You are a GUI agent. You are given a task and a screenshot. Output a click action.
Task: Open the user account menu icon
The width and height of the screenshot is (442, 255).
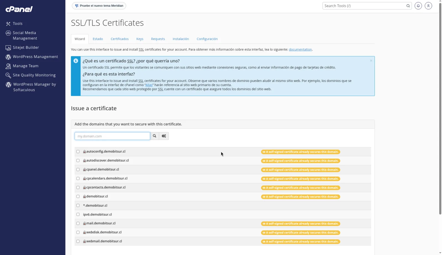pos(428,6)
